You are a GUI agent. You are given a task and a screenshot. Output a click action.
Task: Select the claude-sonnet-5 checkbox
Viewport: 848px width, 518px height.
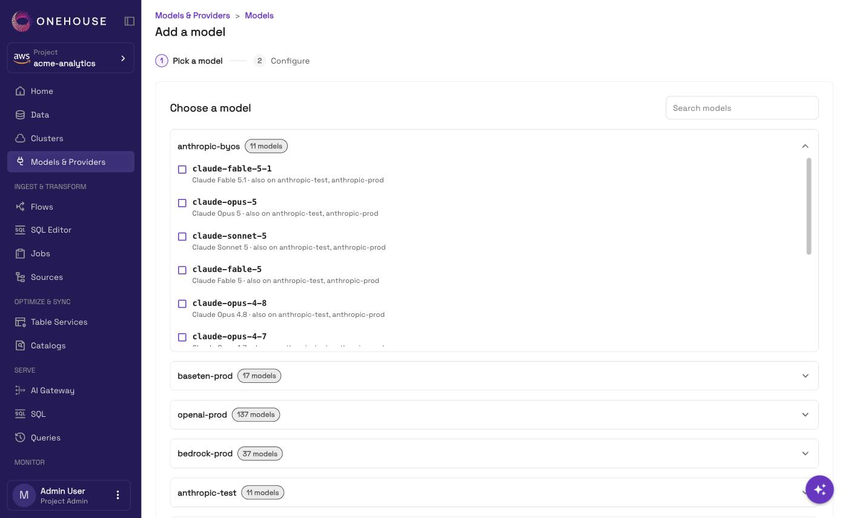point(182,237)
